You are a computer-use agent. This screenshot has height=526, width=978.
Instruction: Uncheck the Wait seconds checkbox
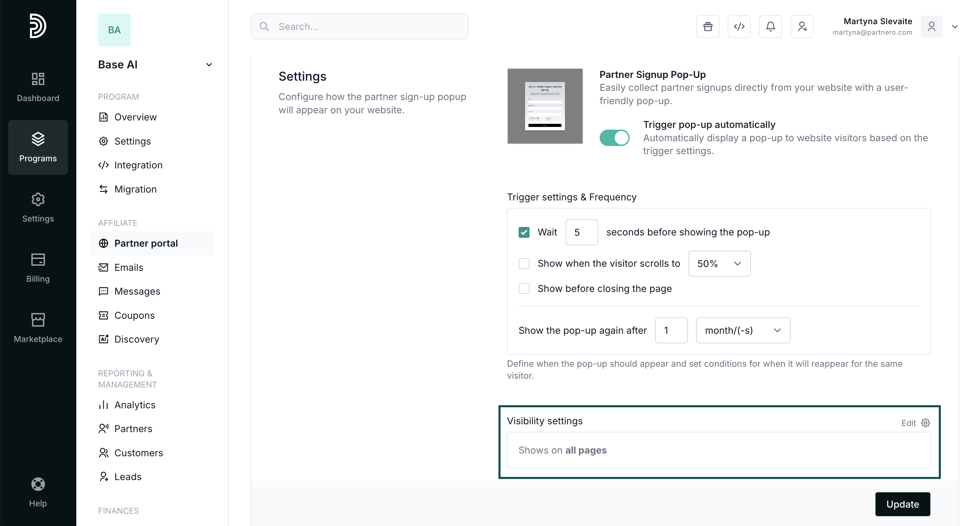[524, 232]
